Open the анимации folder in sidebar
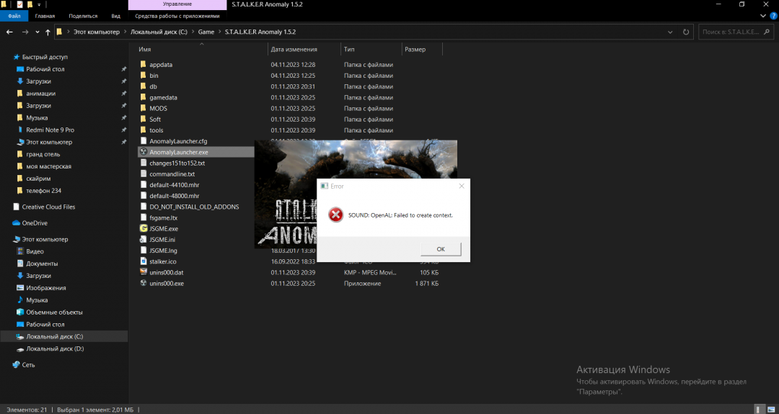The height and width of the screenshot is (414, 779). (x=40, y=94)
